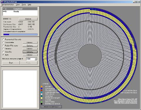The image size is (141, 110).
Task: Click the green Directories legend swatch
Action: (x=42, y=102)
